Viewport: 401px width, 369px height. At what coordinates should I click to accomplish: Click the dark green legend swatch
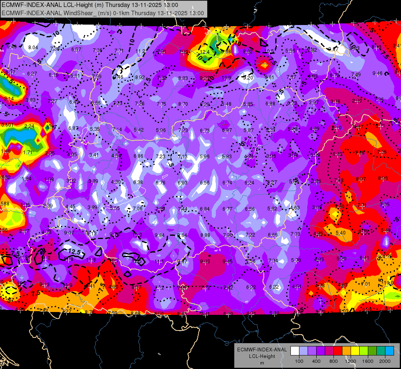372,351
